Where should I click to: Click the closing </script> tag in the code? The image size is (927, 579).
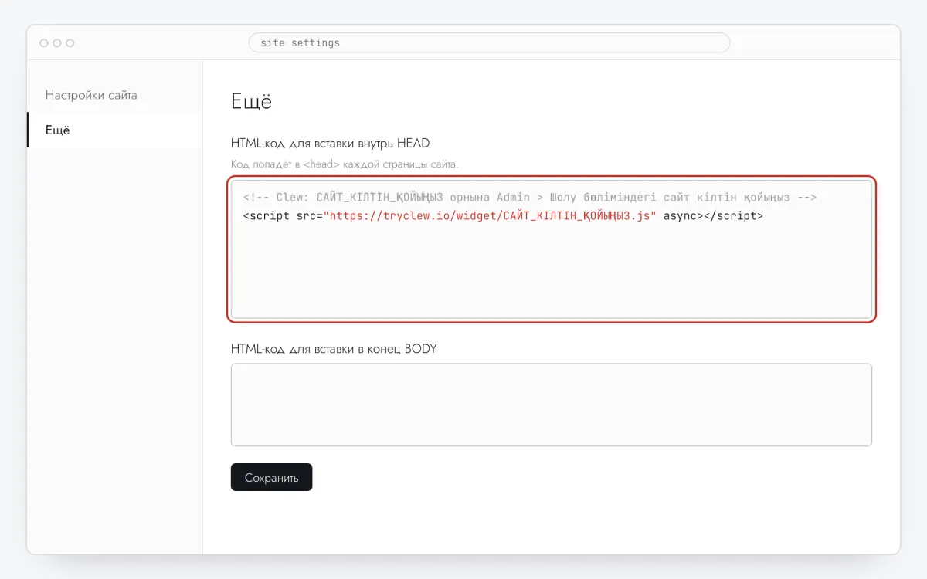(733, 216)
